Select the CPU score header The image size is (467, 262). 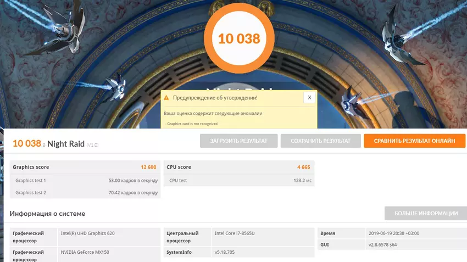click(179, 167)
